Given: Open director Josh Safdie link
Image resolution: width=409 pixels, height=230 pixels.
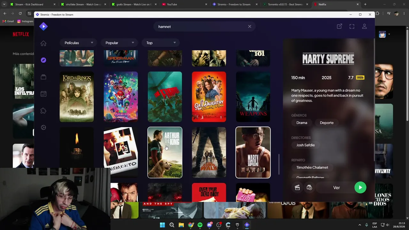Looking at the screenshot, I should [305, 145].
